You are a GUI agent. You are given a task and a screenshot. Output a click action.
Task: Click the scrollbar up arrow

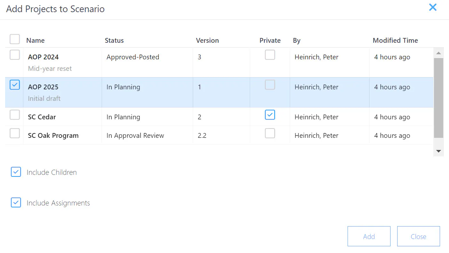(x=438, y=53)
